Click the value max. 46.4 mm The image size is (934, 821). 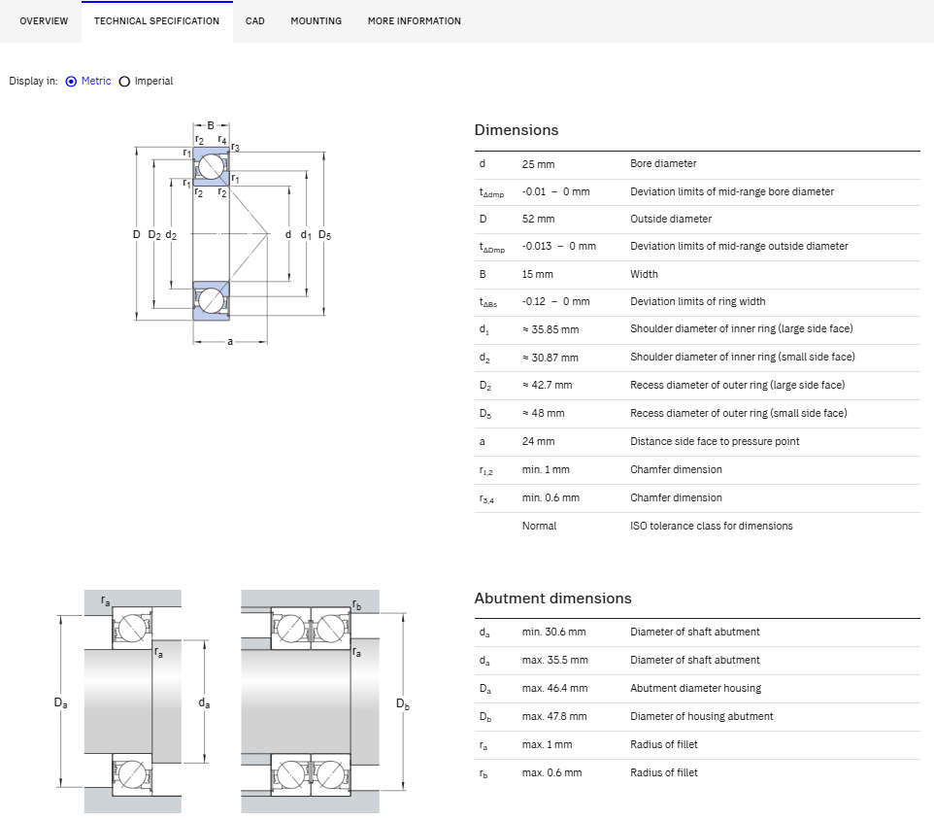coord(554,688)
